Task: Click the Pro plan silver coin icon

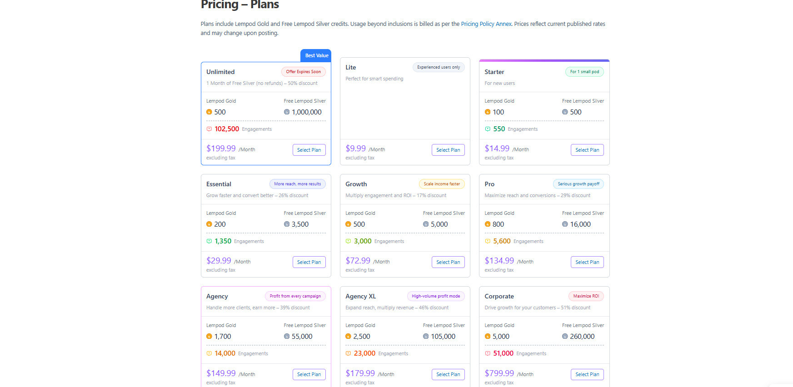Action: click(565, 224)
